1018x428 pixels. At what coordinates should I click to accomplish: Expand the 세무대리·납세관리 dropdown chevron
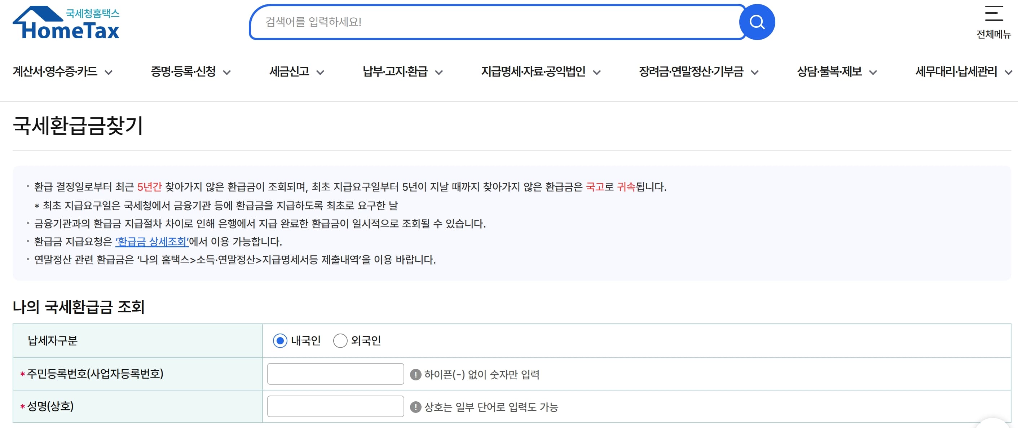point(1007,72)
